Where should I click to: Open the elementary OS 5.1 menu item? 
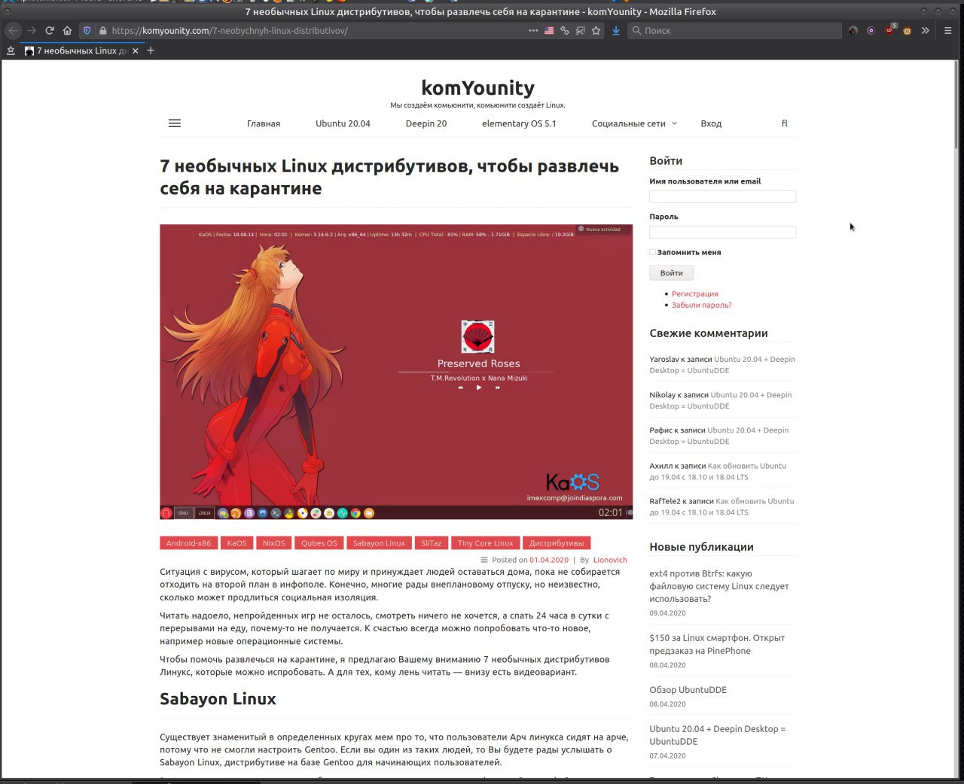coord(519,123)
